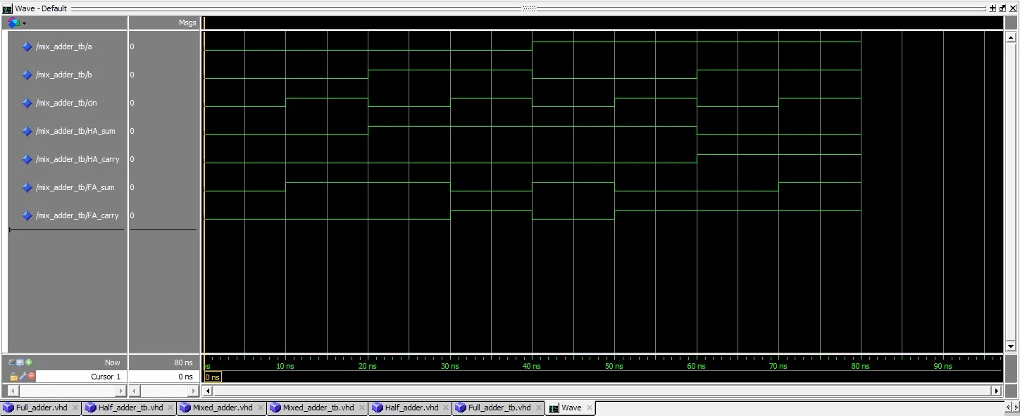Click the 40 ns timeline label

point(532,366)
